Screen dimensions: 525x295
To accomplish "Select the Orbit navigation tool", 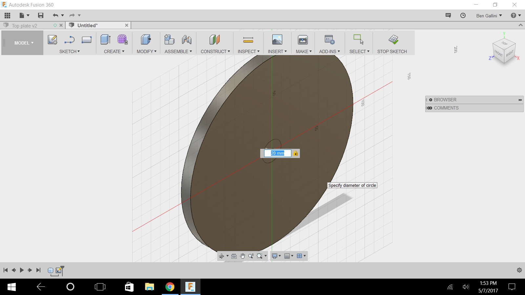I will 221,256.
